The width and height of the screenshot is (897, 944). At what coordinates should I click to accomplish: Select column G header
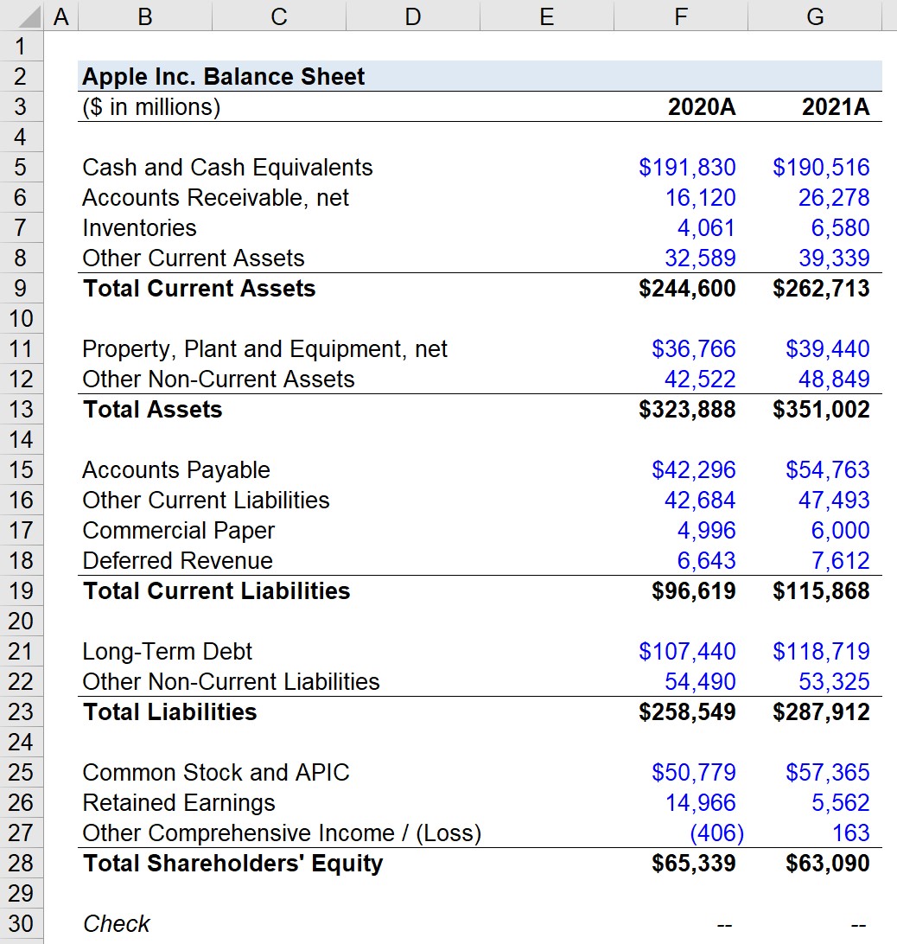813,16
